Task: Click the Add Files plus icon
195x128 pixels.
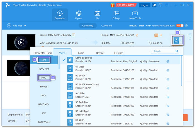Action: (x=9, y=25)
